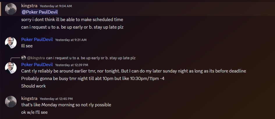Jump to the replied message preview text
275x119 pixels.
[91, 58]
